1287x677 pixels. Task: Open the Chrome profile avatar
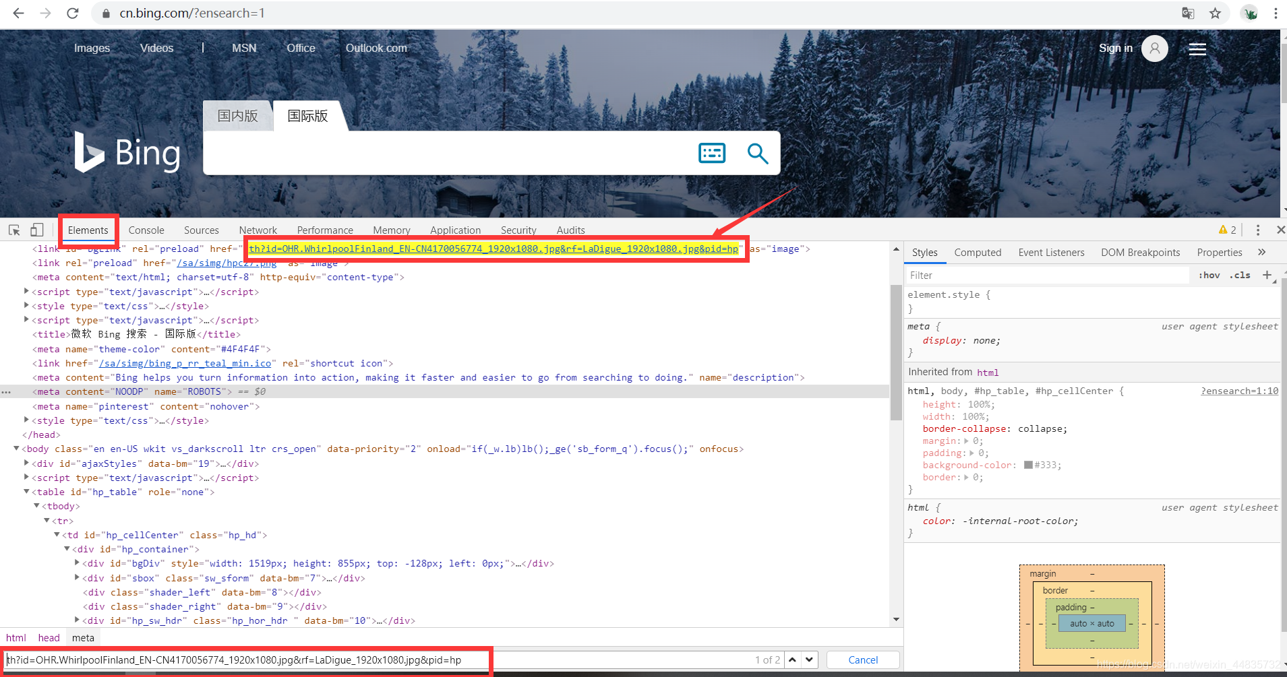[x=1249, y=13]
